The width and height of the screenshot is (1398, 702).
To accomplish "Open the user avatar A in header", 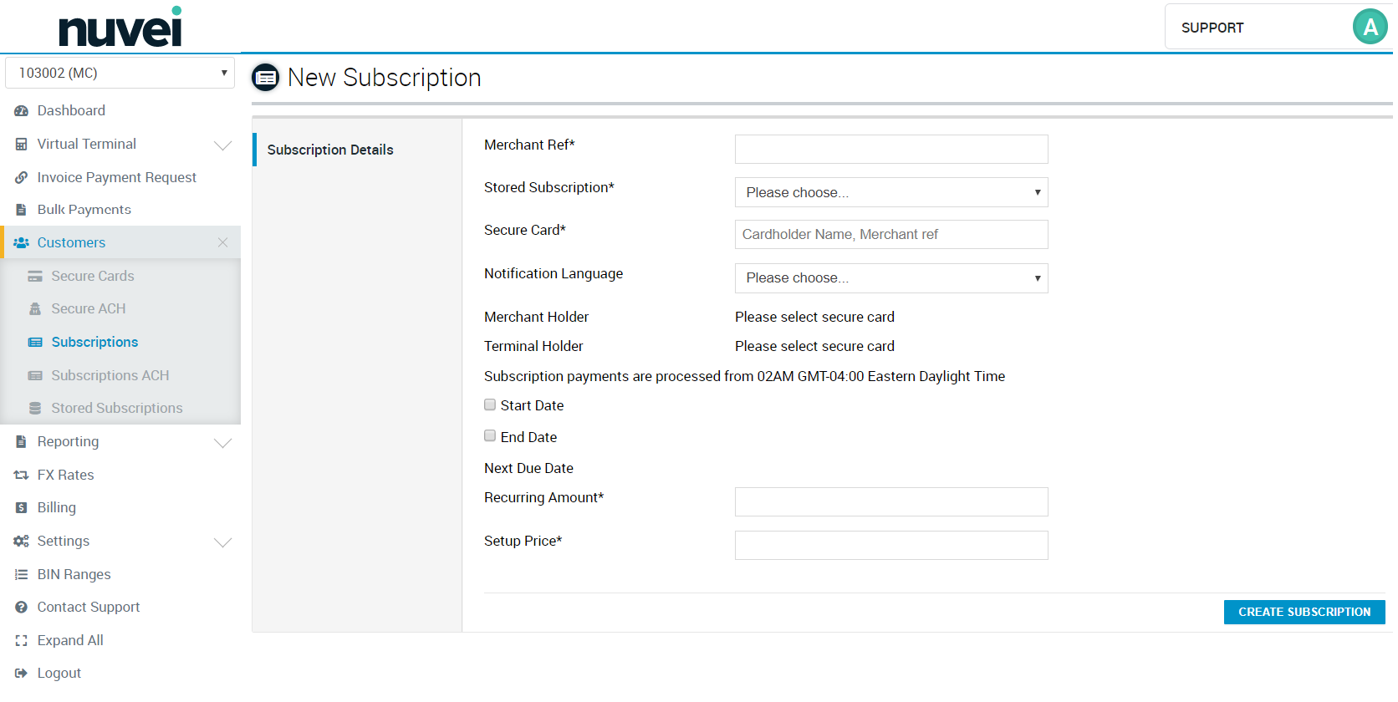I will click(x=1370, y=28).
